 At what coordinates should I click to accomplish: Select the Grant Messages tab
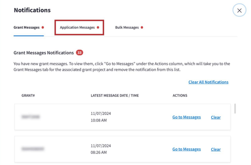click(x=27, y=28)
